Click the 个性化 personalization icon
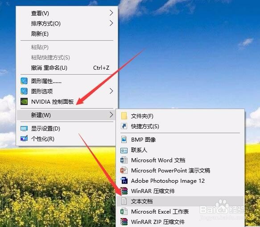260x227 pixels. [x=24, y=139]
